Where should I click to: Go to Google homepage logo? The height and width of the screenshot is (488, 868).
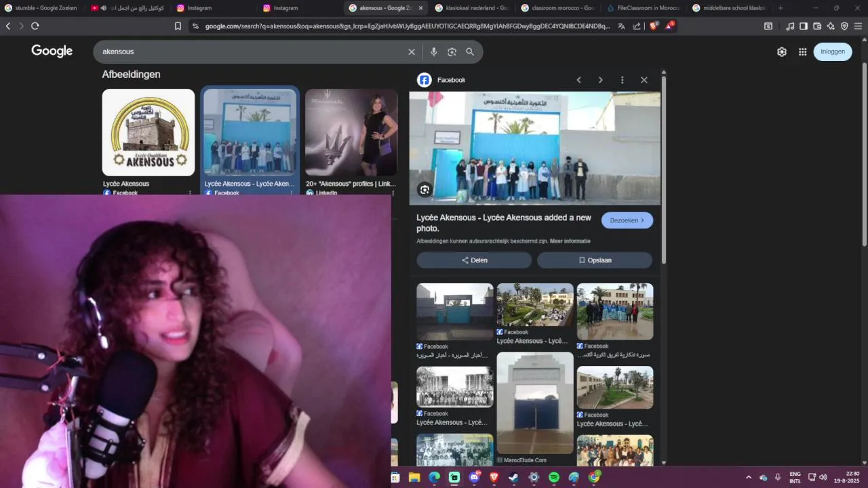(52, 52)
